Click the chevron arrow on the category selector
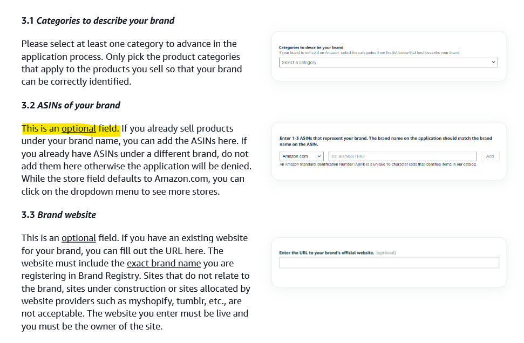Viewport: 524px width, 343px height. [x=493, y=62]
